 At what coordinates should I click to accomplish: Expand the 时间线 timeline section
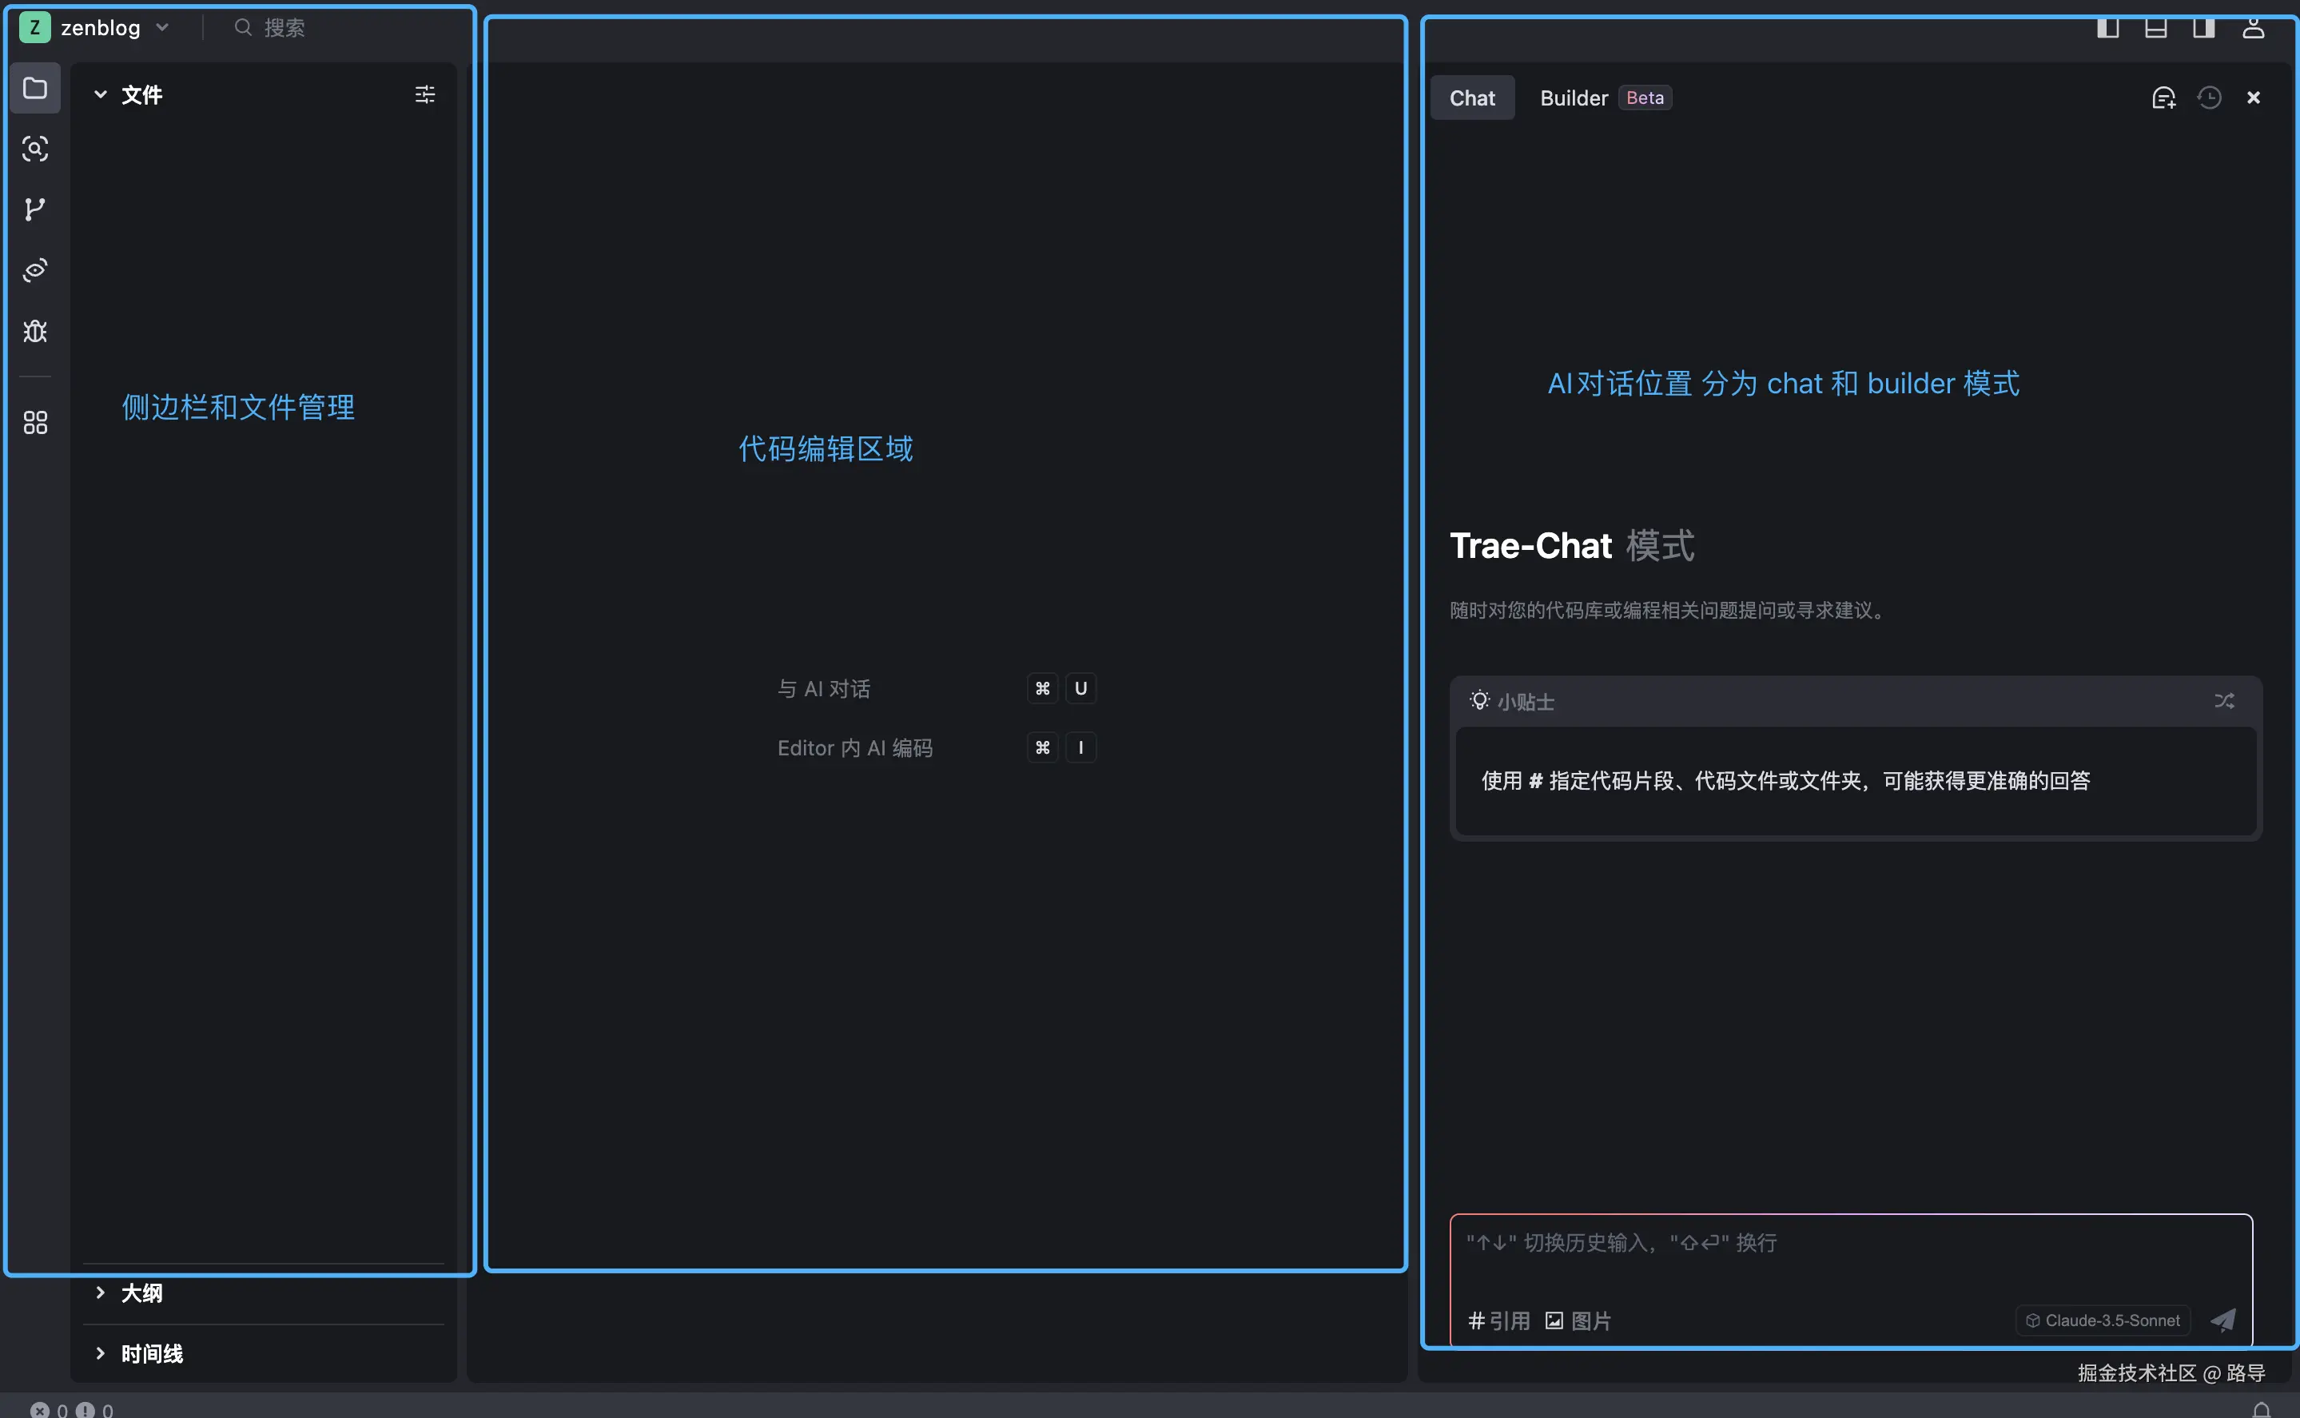click(x=150, y=1353)
